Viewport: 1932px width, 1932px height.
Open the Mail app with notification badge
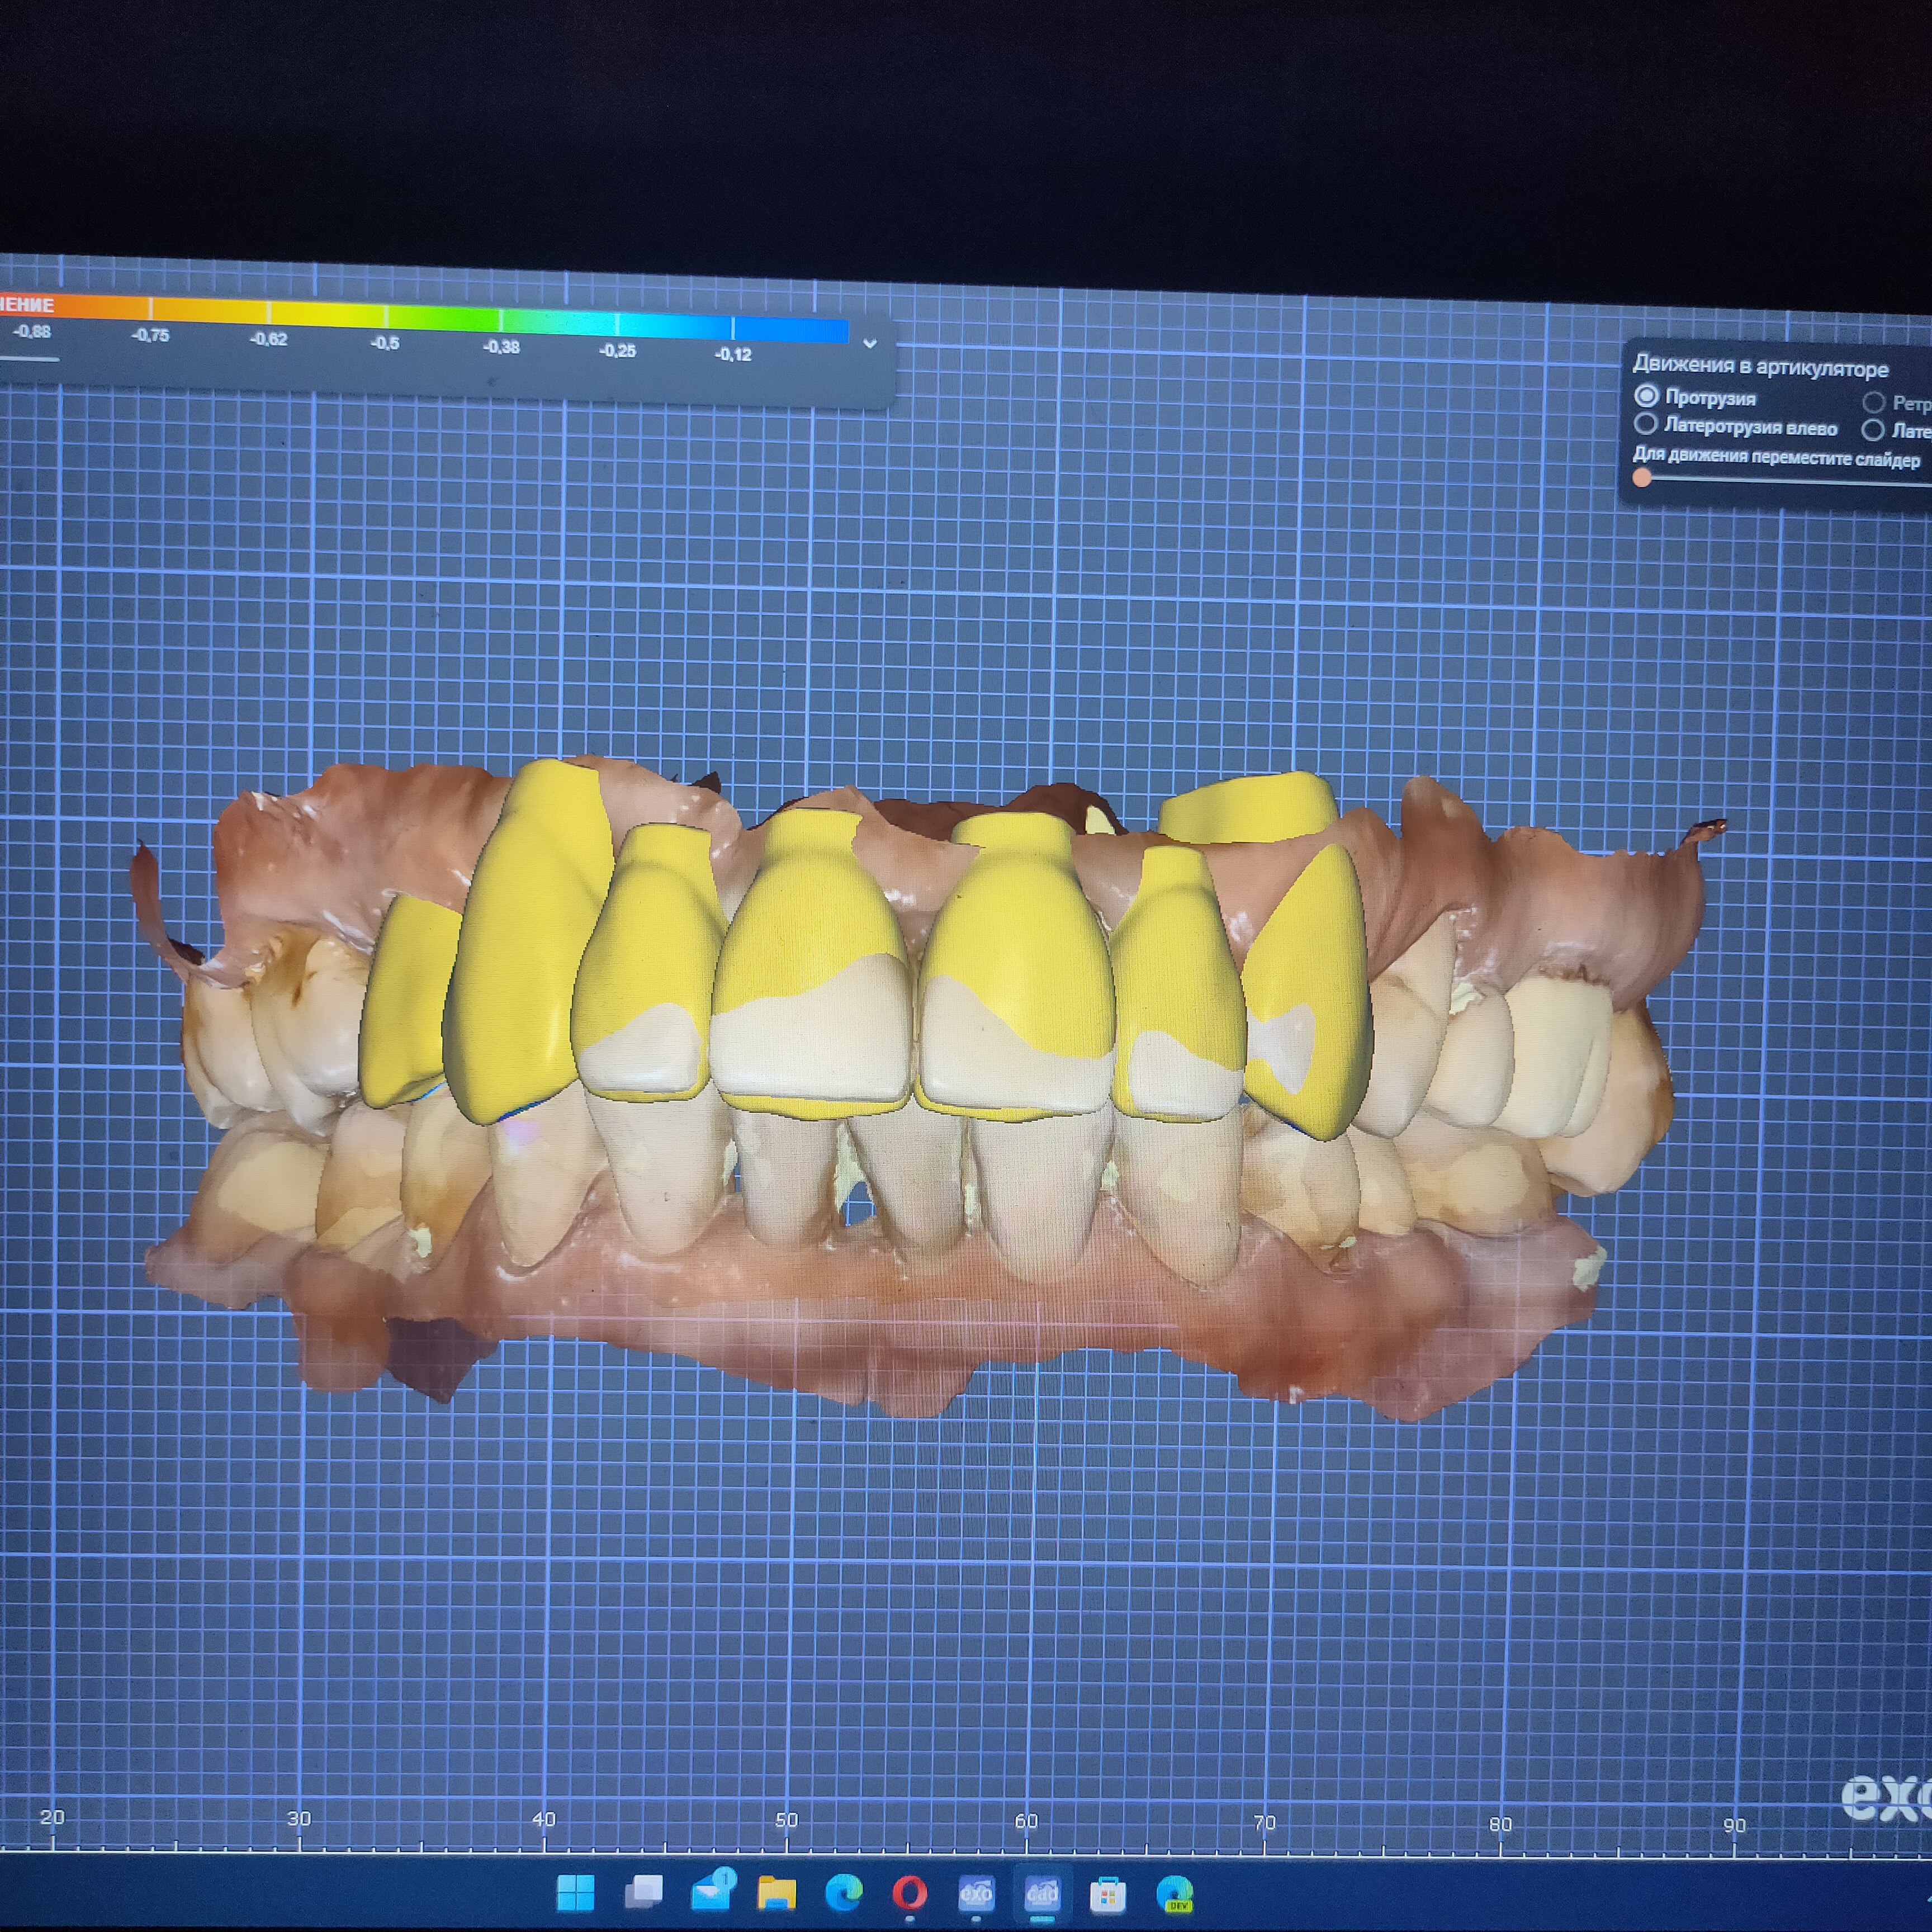point(710,1892)
